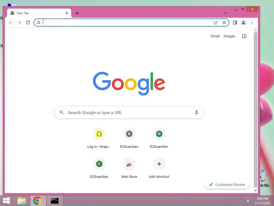
Task: Open the volume tray icon
Action: (249, 201)
